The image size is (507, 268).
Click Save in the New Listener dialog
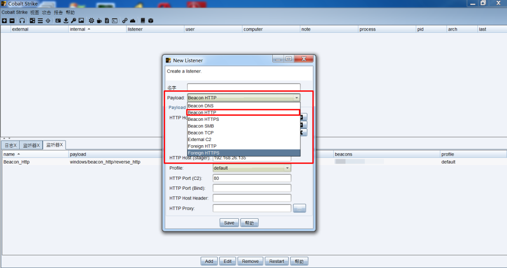click(229, 223)
